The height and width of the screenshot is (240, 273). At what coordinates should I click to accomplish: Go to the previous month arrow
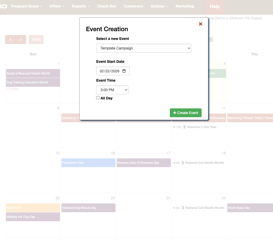[x=11, y=40]
